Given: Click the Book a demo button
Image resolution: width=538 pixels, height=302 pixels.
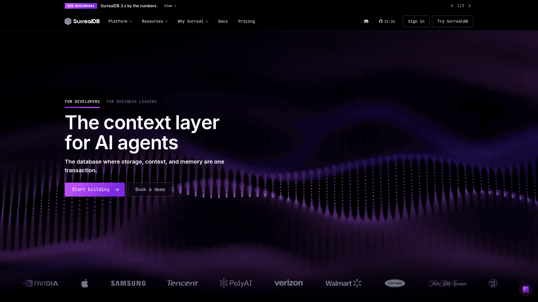Looking at the screenshot, I should [150, 190].
